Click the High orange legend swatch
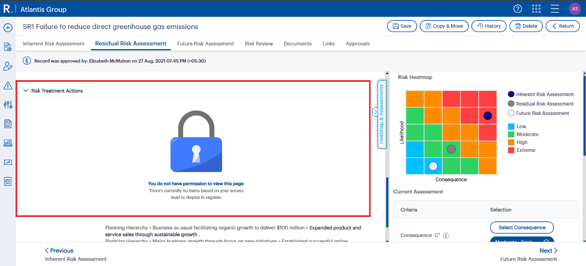586x266 pixels. click(511, 142)
